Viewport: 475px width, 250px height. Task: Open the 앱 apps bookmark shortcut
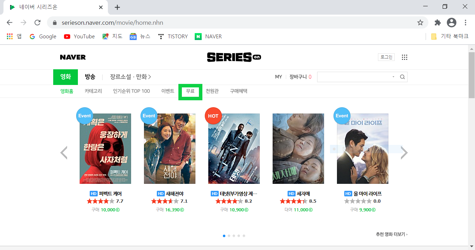click(14, 36)
